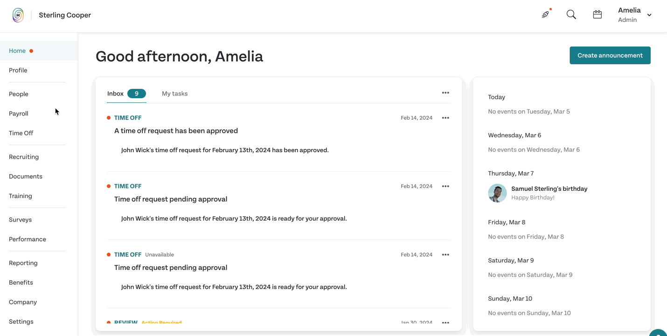
Task: Open the search magnifier icon
Action: (571, 14)
